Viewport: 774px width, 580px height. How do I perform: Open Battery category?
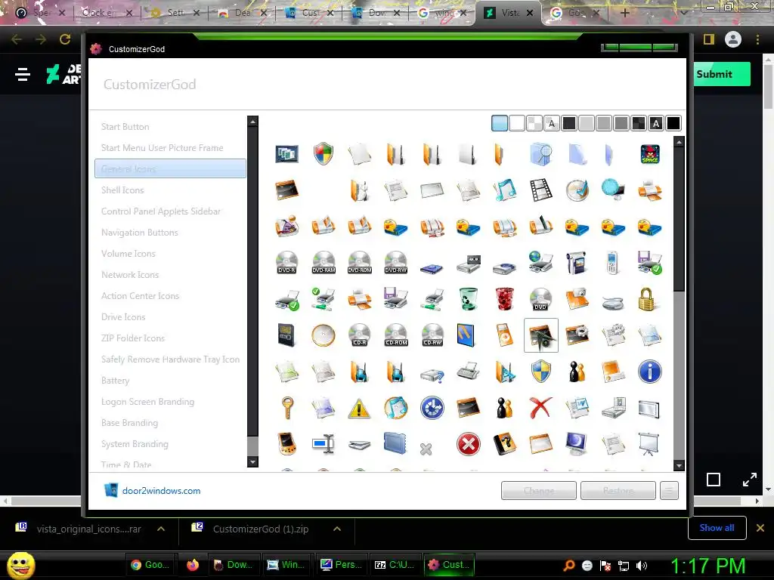tap(115, 381)
